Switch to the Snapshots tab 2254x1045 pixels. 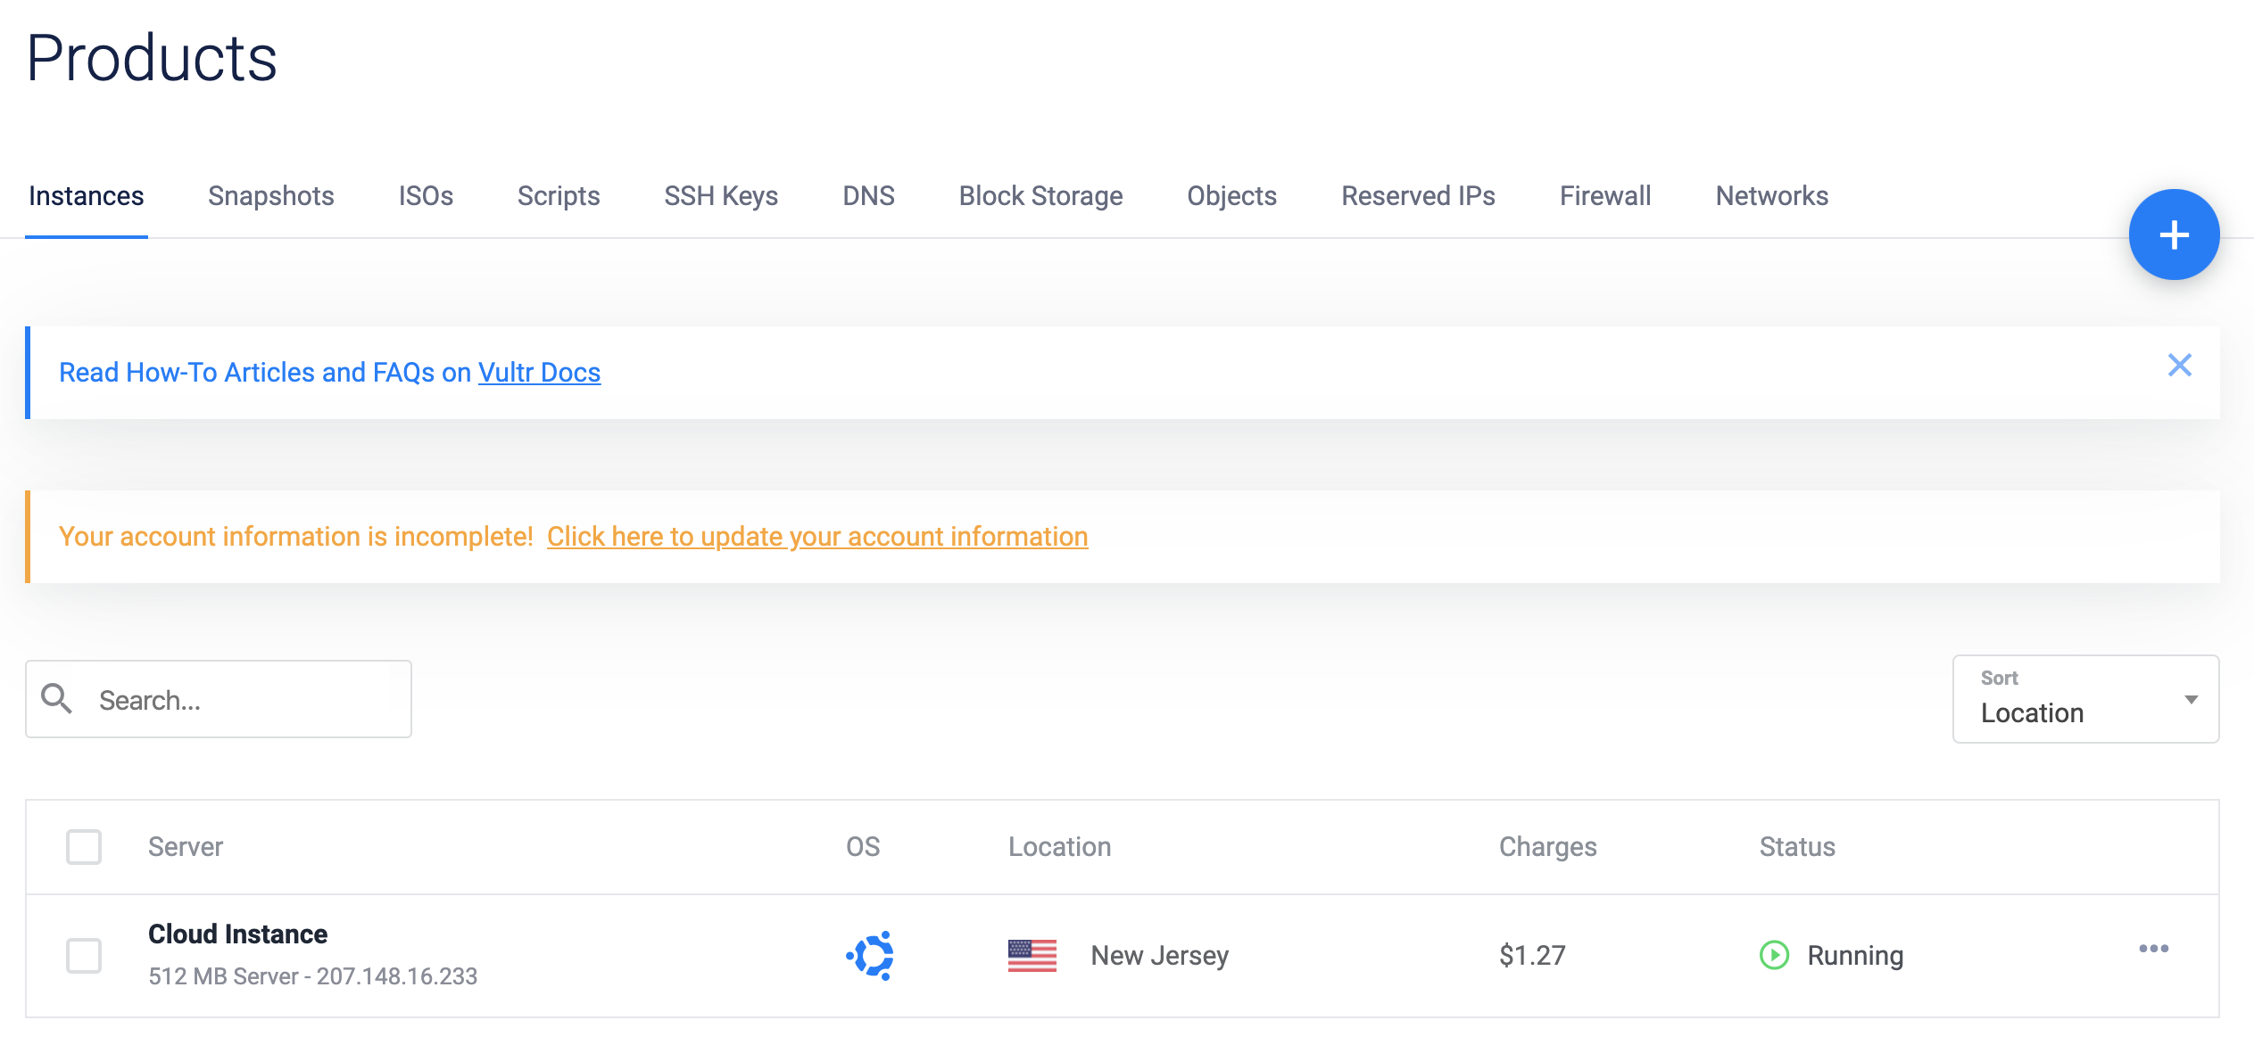click(270, 195)
